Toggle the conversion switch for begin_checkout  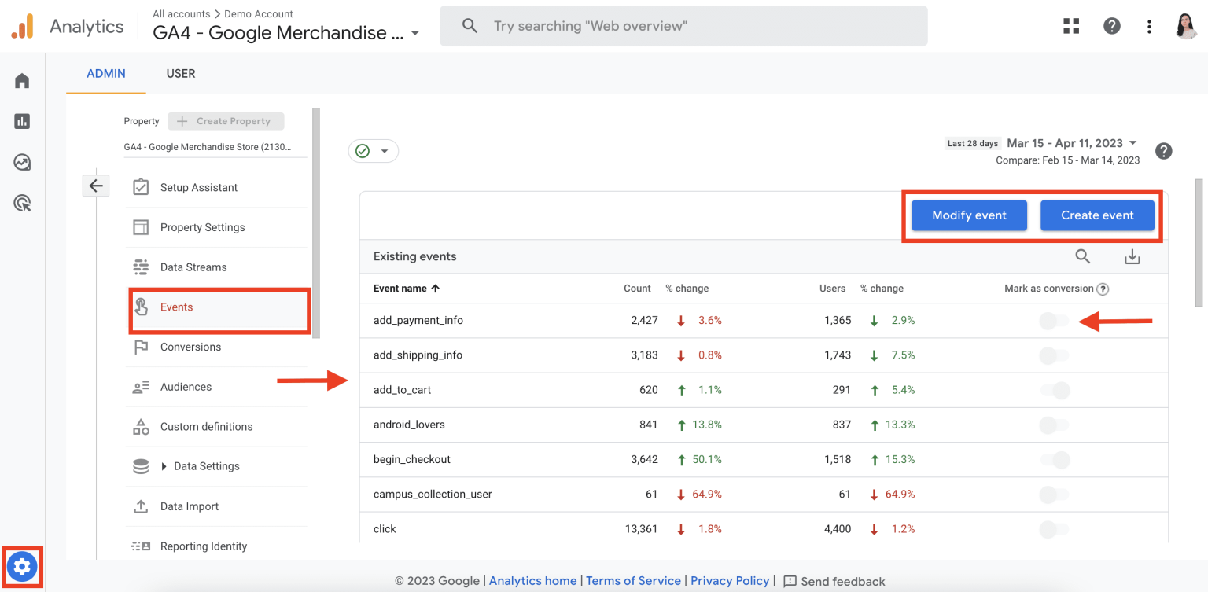pyautogui.click(x=1053, y=459)
